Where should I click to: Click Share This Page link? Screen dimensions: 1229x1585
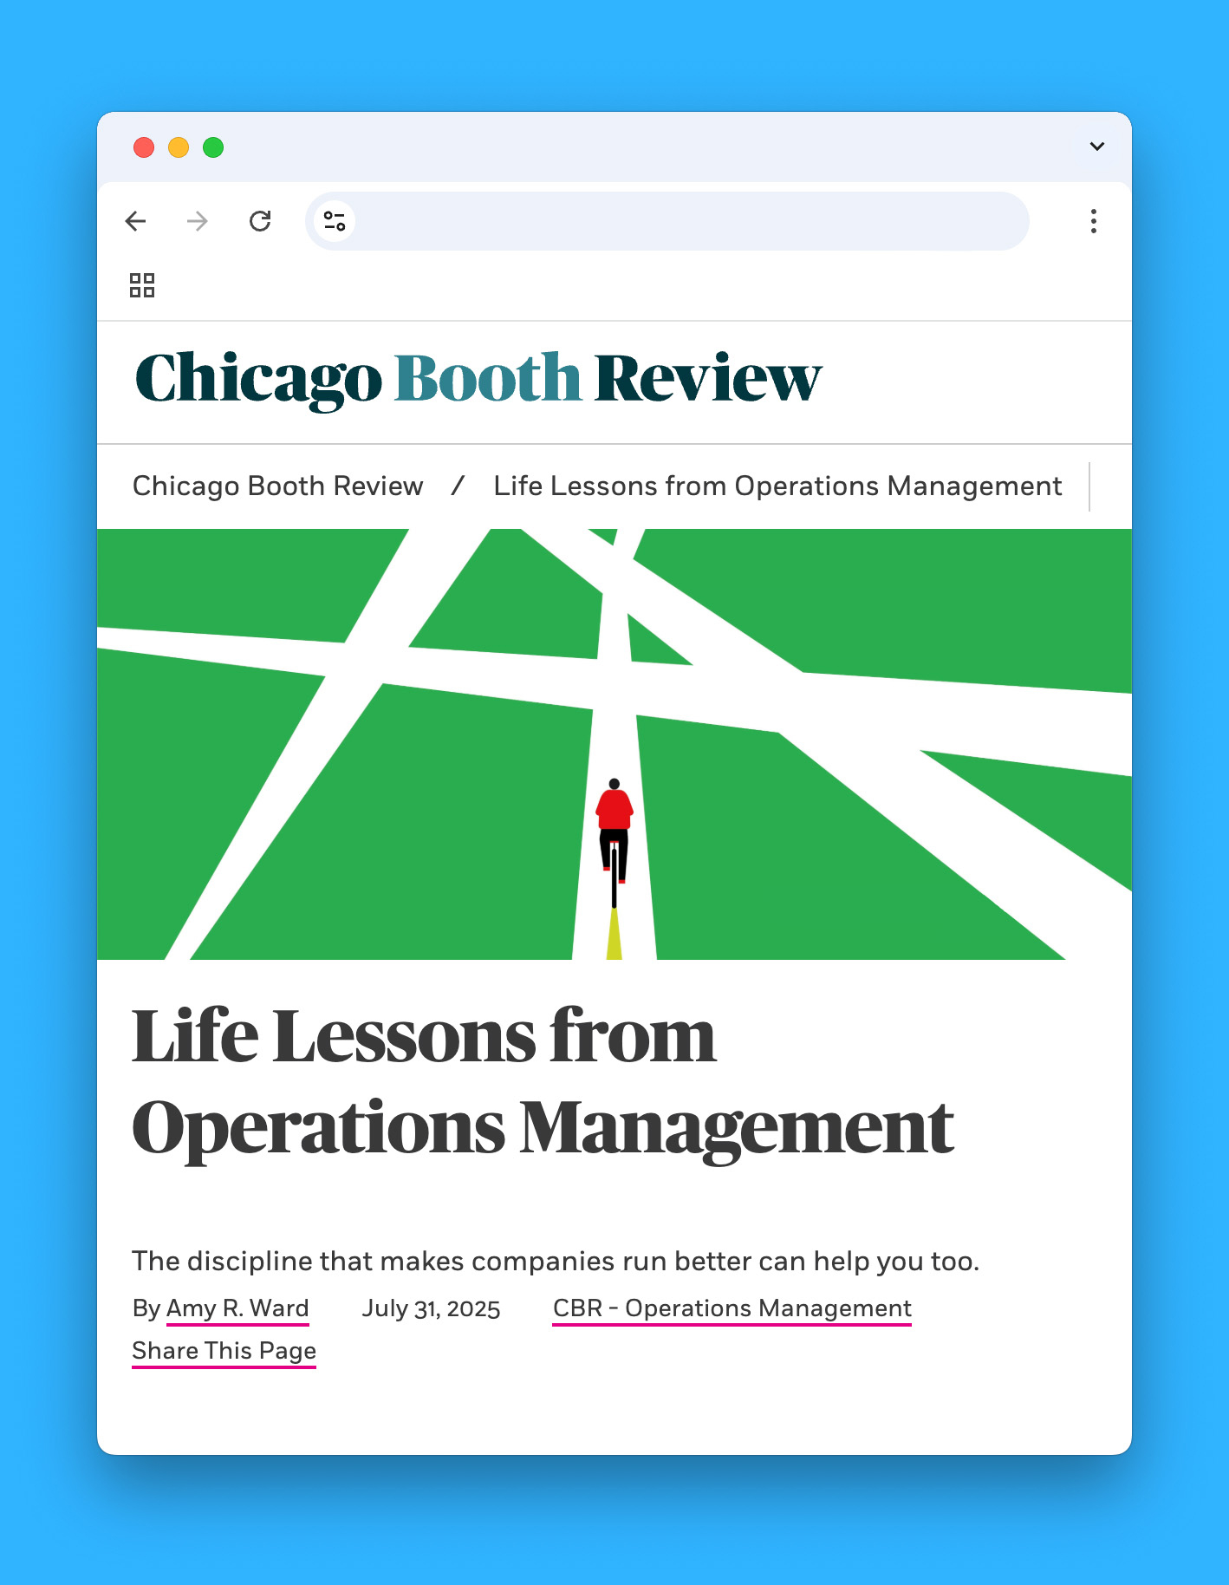tap(224, 1351)
